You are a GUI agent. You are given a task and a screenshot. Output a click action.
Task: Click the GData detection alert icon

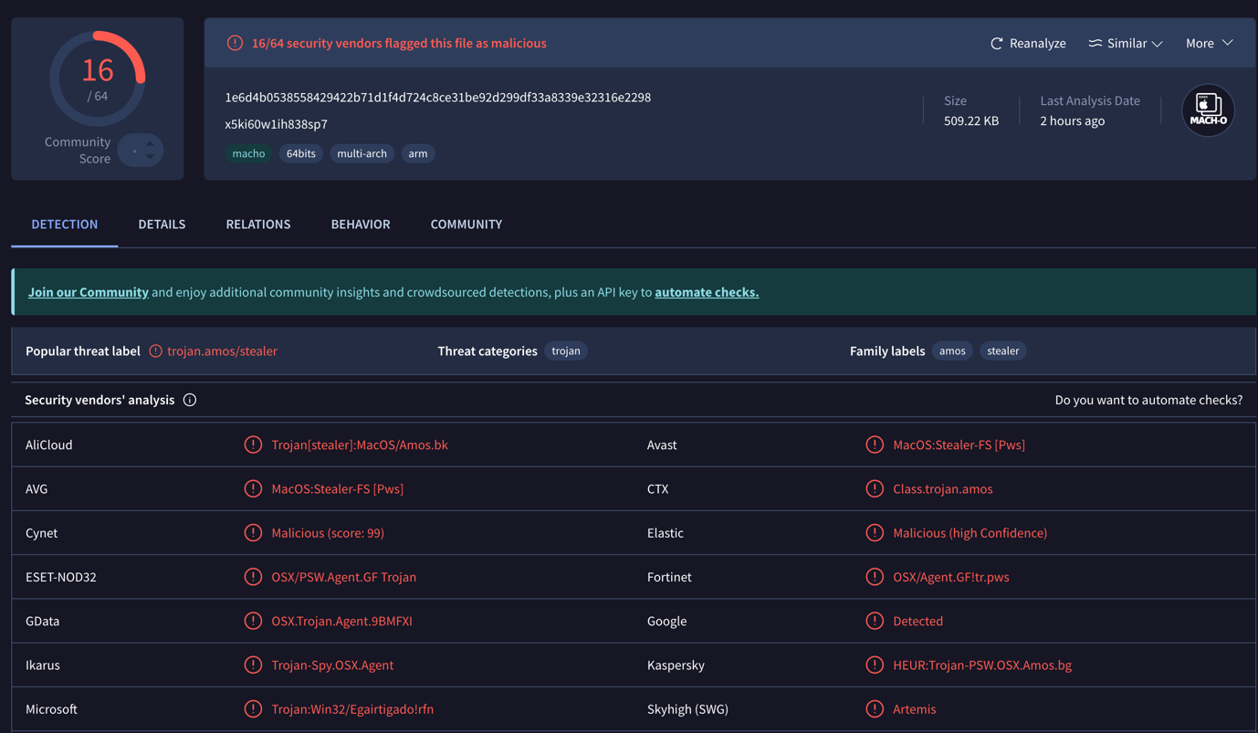point(253,621)
